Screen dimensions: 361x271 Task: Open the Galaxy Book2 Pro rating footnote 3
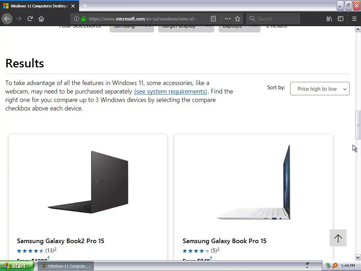55,249
